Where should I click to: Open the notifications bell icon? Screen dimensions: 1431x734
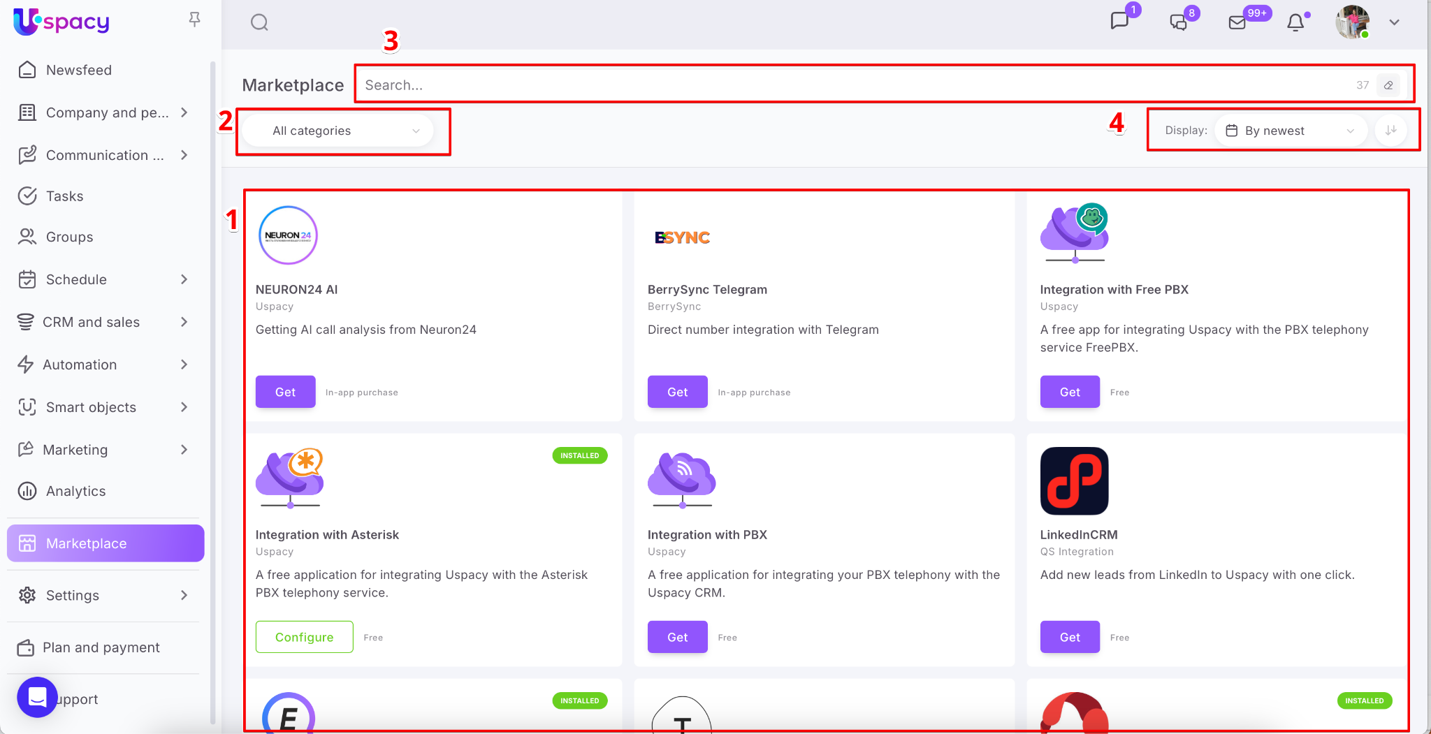click(x=1295, y=22)
